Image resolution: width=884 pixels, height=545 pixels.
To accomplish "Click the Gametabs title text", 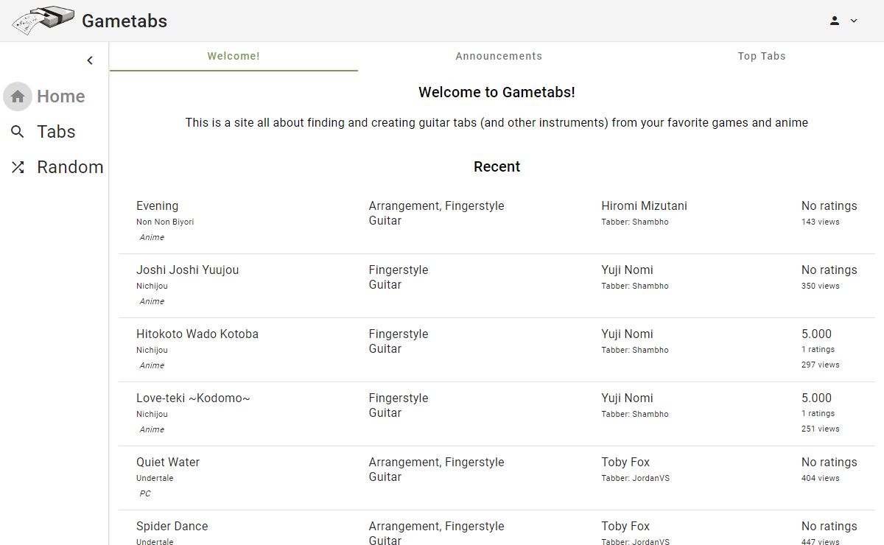I will [124, 21].
